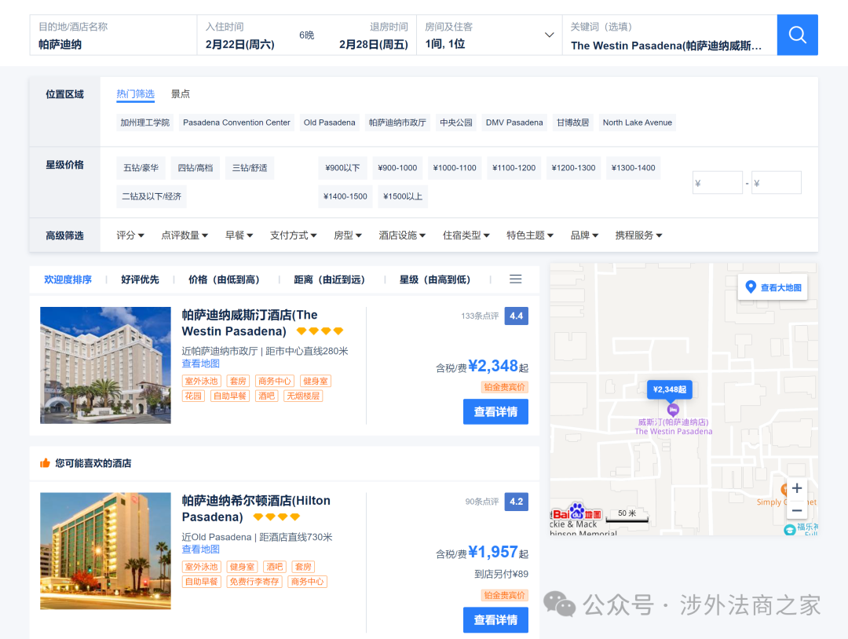This screenshot has width=848, height=639.
Task: Open list view menu icon in sort bar
Action: tap(515, 279)
